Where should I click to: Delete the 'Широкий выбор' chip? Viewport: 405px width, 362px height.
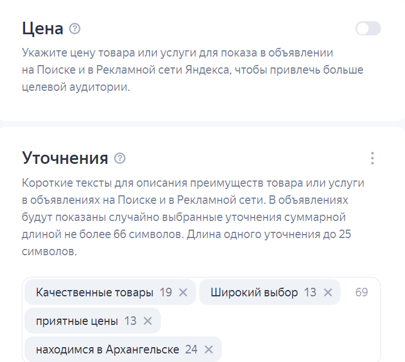[328, 292]
